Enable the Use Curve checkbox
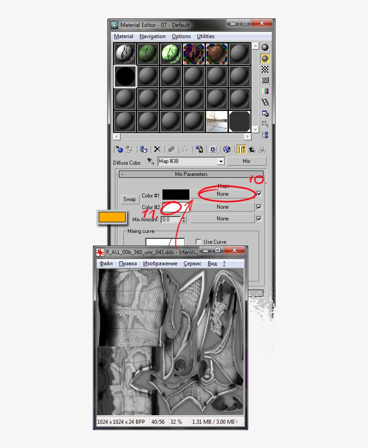Screen dimensions: 368x448 click(x=198, y=241)
